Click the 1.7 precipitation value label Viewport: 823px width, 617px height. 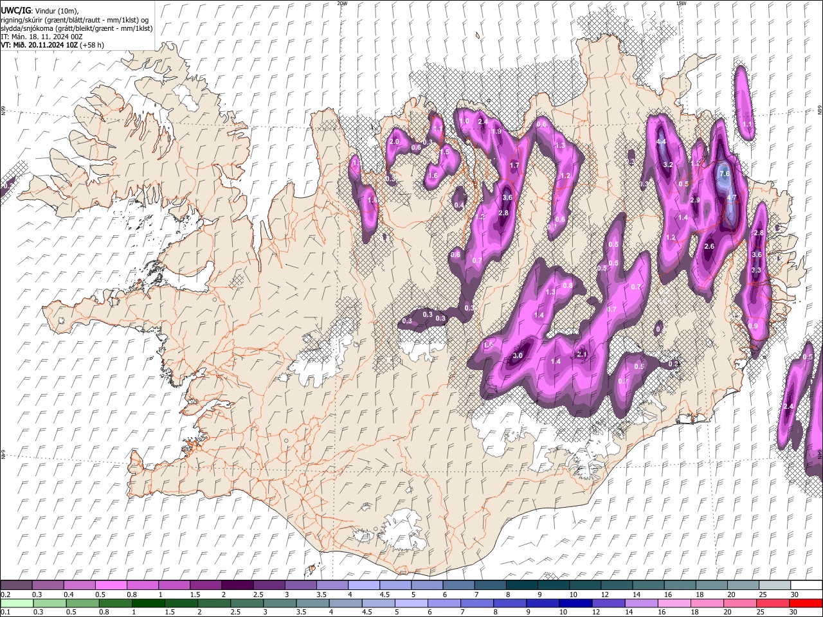(514, 165)
